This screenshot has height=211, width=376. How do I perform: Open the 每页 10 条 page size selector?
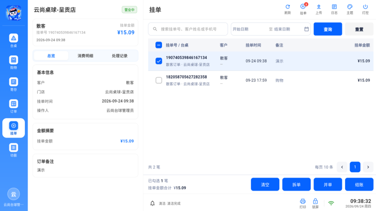coord(324,167)
